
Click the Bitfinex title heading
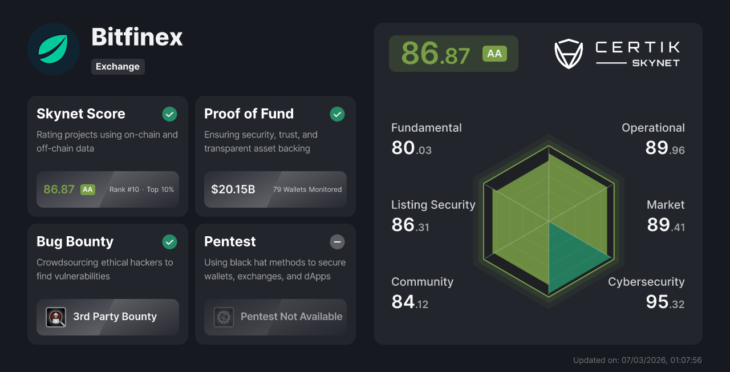coord(137,38)
